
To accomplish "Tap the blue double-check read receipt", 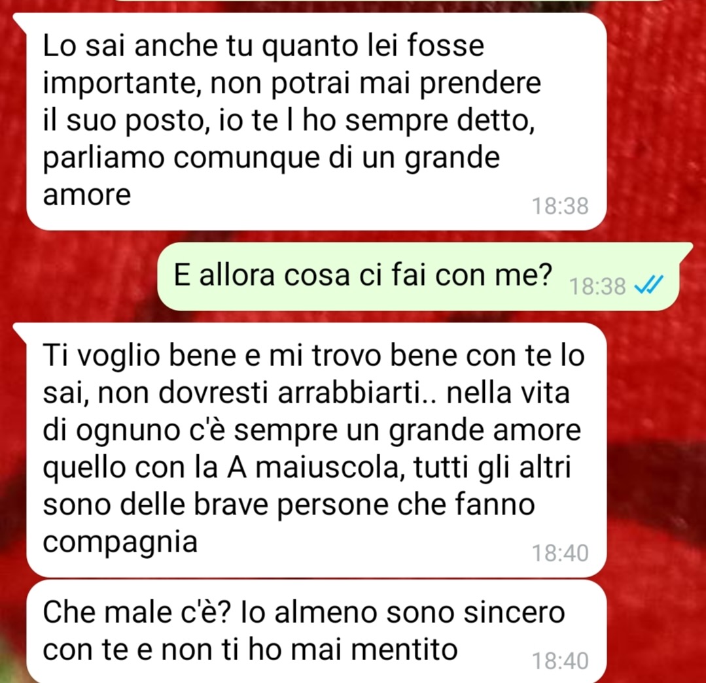I will coord(648,284).
